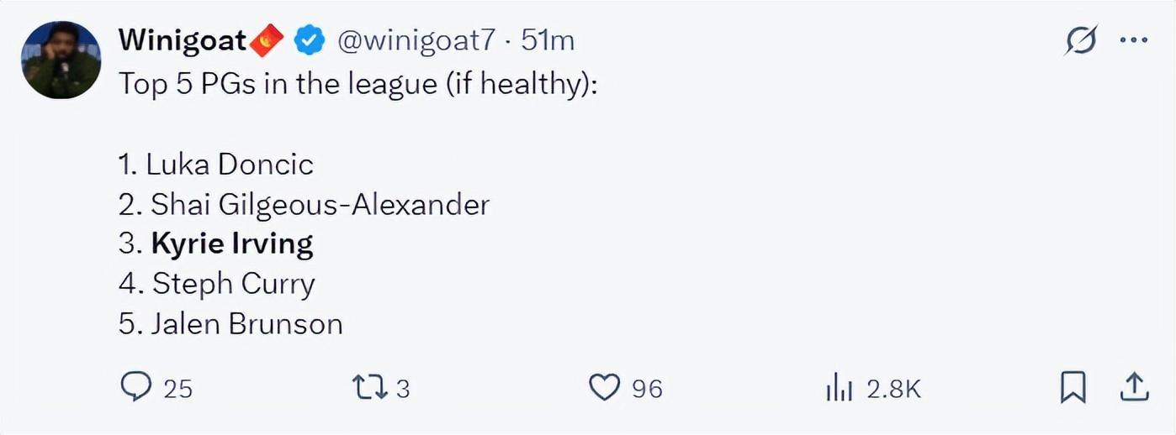The width and height of the screenshot is (1176, 435).
Task: Click the 2.8K views count
Action: [893, 389]
